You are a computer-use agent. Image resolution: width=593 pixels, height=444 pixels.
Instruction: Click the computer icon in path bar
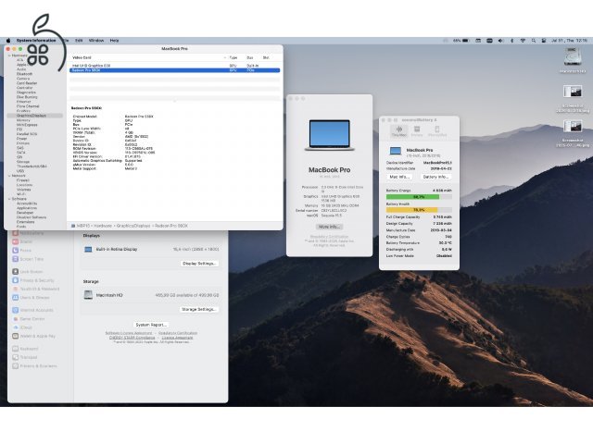coord(73,226)
